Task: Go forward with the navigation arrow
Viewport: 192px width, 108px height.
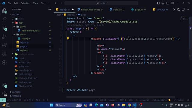Action: tap(61, 3)
